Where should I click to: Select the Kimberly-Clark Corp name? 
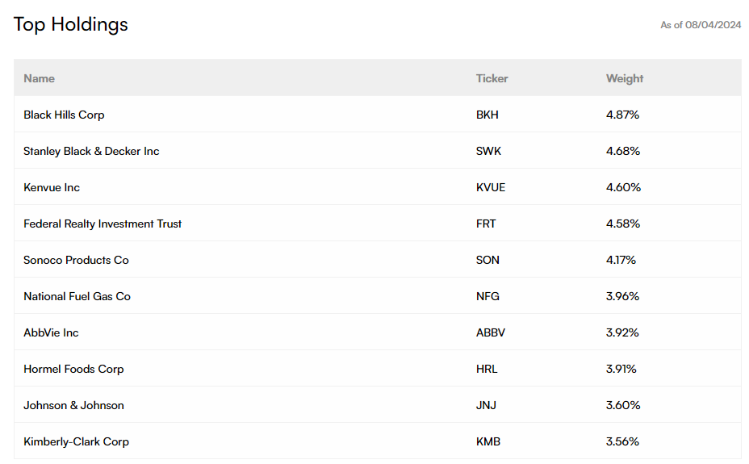(76, 441)
